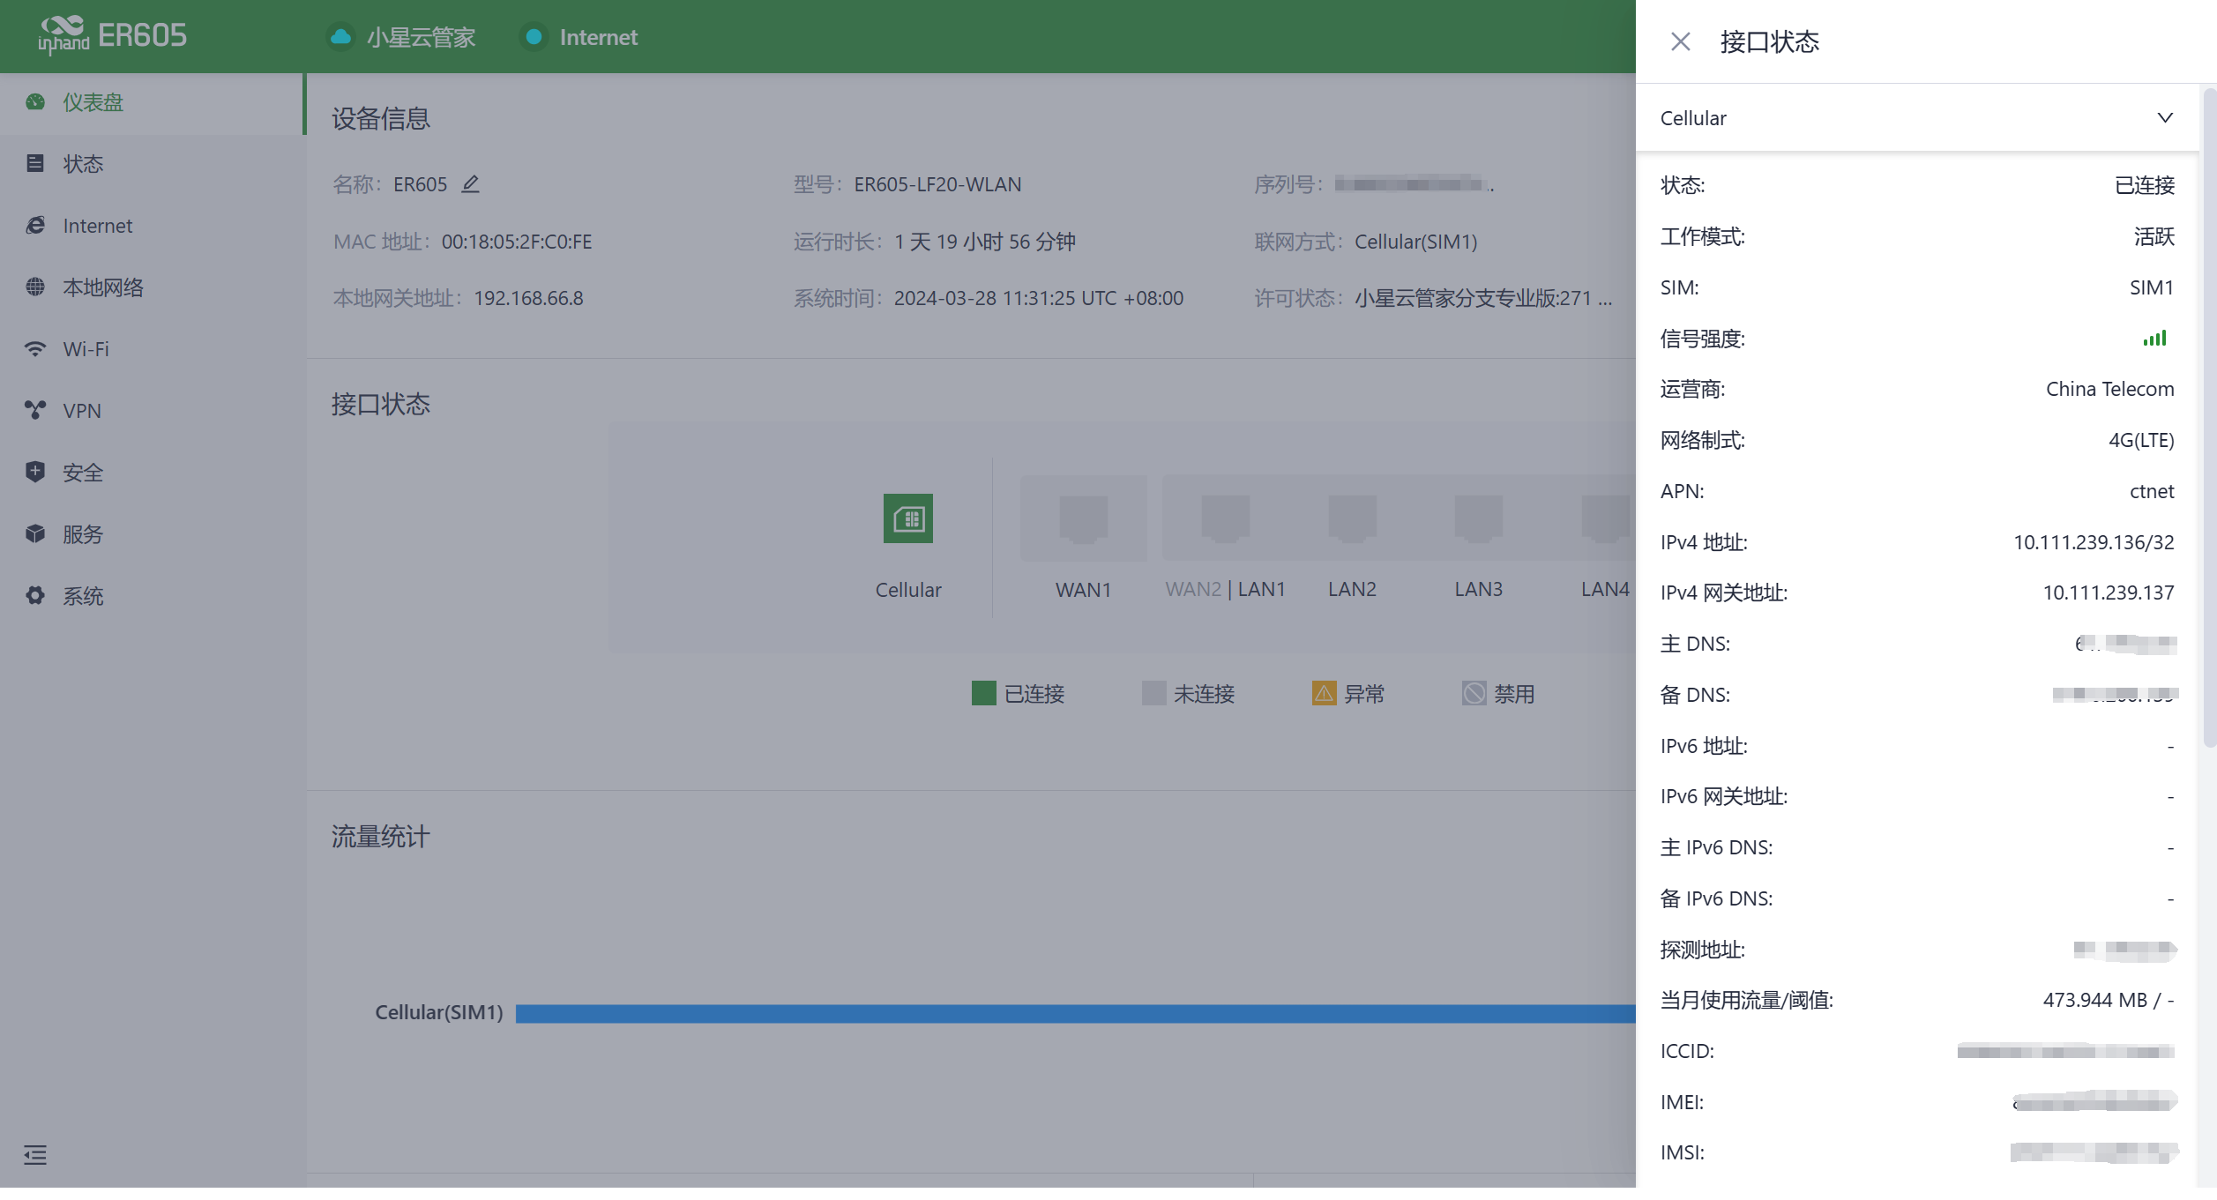Open the 小星云管家 cloud status
The image size is (2217, 1200).
click(401, 37)
